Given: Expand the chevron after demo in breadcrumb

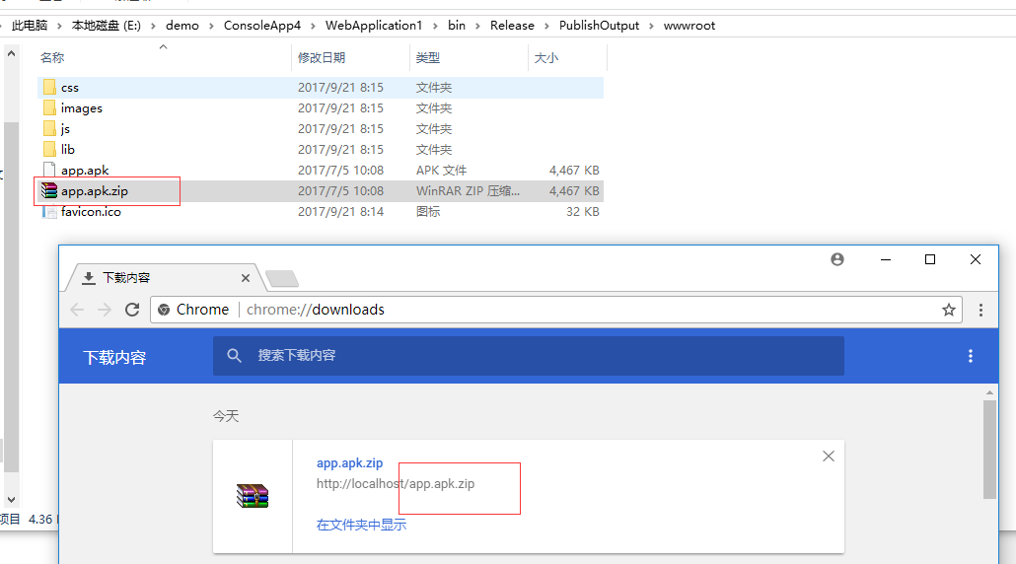Looking at the screenshot, I should (x=211, y=26).
